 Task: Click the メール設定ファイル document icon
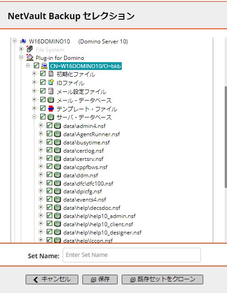(x=51, y=91)
